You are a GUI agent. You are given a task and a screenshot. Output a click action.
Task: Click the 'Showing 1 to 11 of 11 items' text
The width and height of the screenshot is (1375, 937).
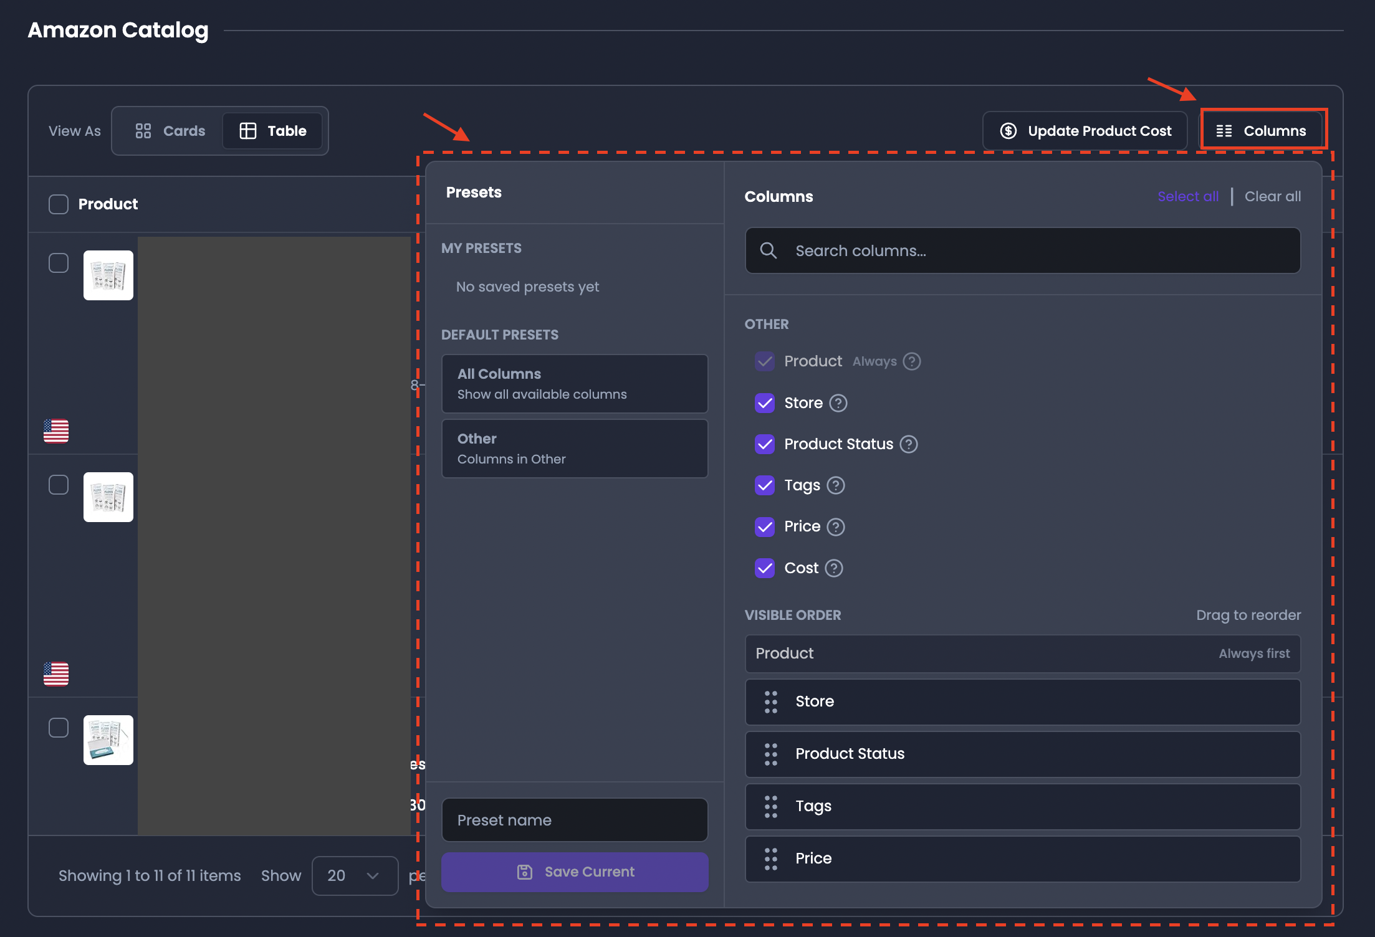(150, 876)
